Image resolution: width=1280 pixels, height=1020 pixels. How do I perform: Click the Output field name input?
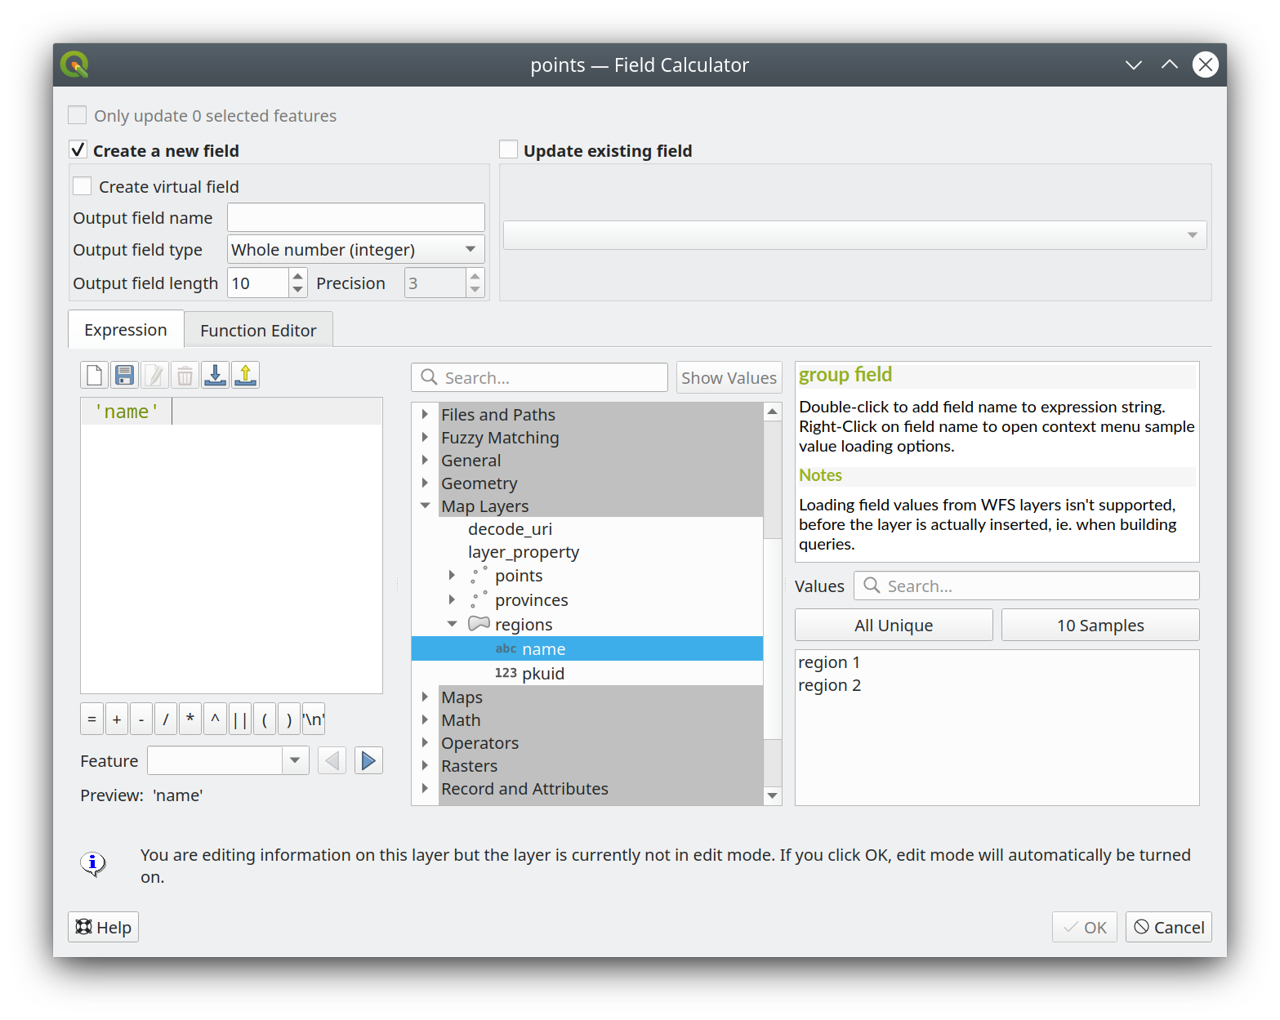355,218
